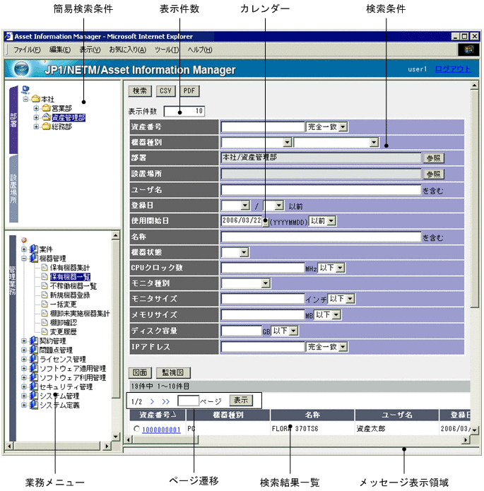The width and height of the screenshot is (484, 491).
Task: Click the 表示件数 input field
Action: pyautogui.click(x=184, y=111)
